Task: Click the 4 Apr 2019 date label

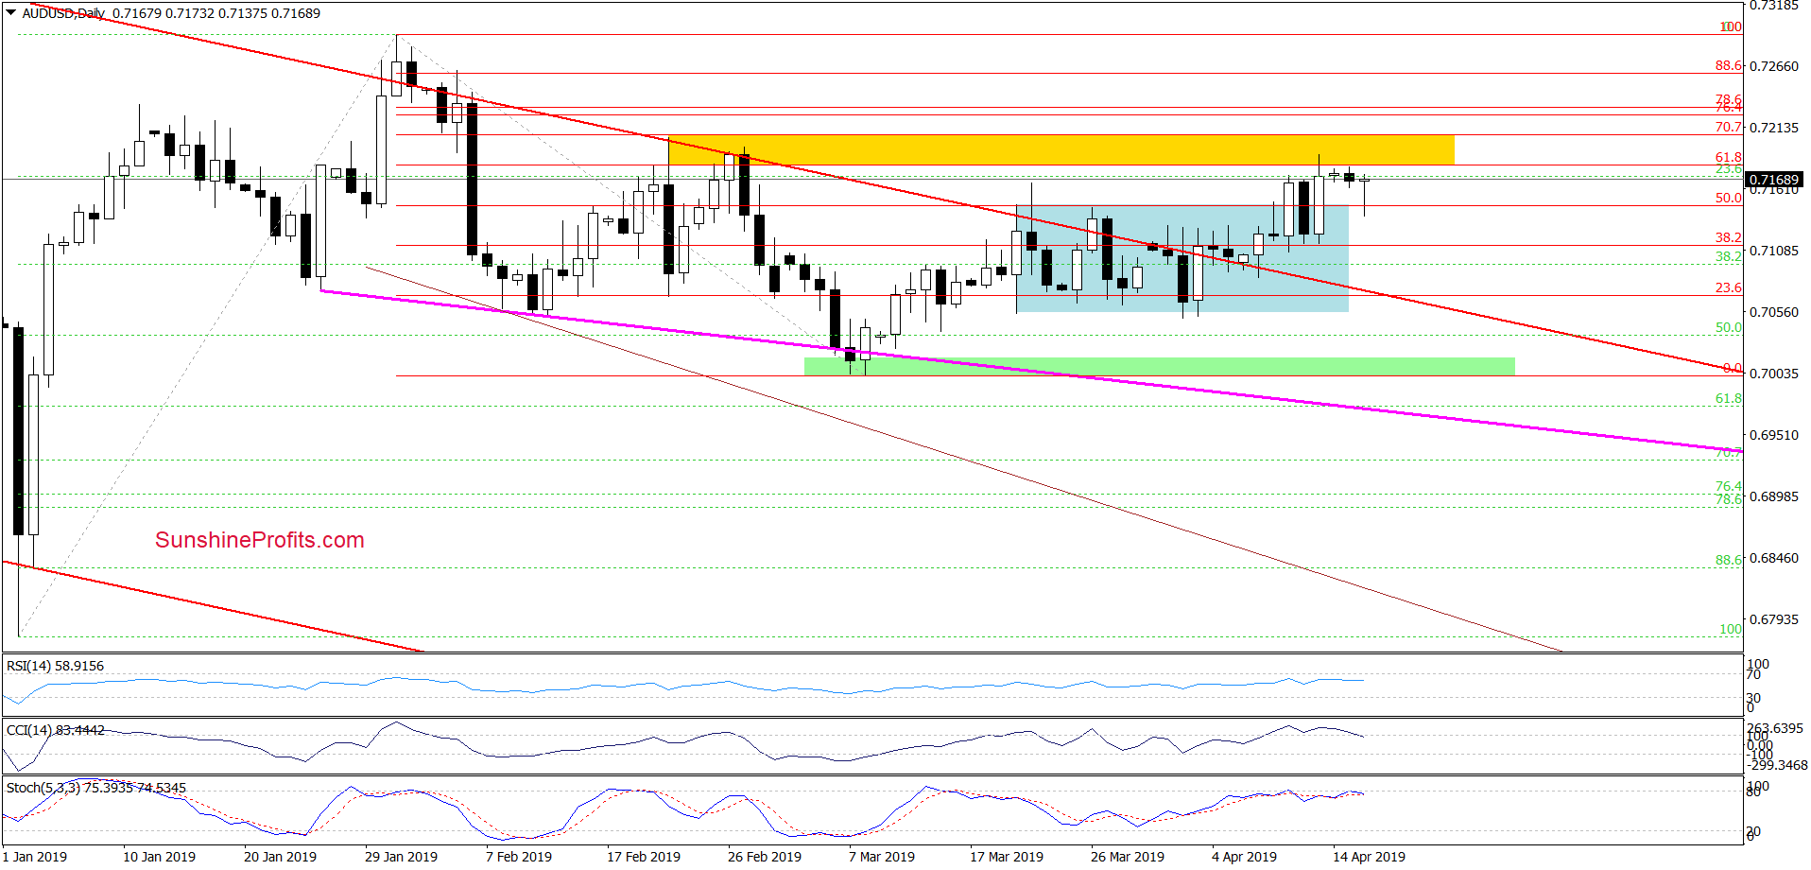Action: tap(1244, 857)
